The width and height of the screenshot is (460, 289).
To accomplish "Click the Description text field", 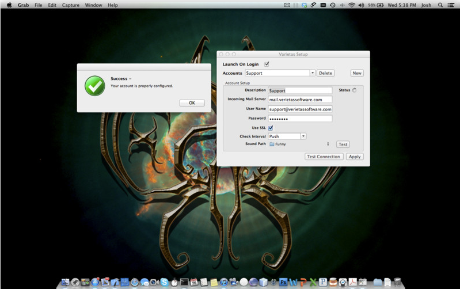I will point(300,90).
